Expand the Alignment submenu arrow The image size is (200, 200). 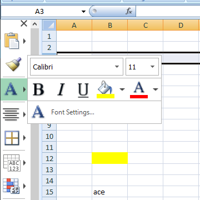pyautogui.click(x=24, y=114)
